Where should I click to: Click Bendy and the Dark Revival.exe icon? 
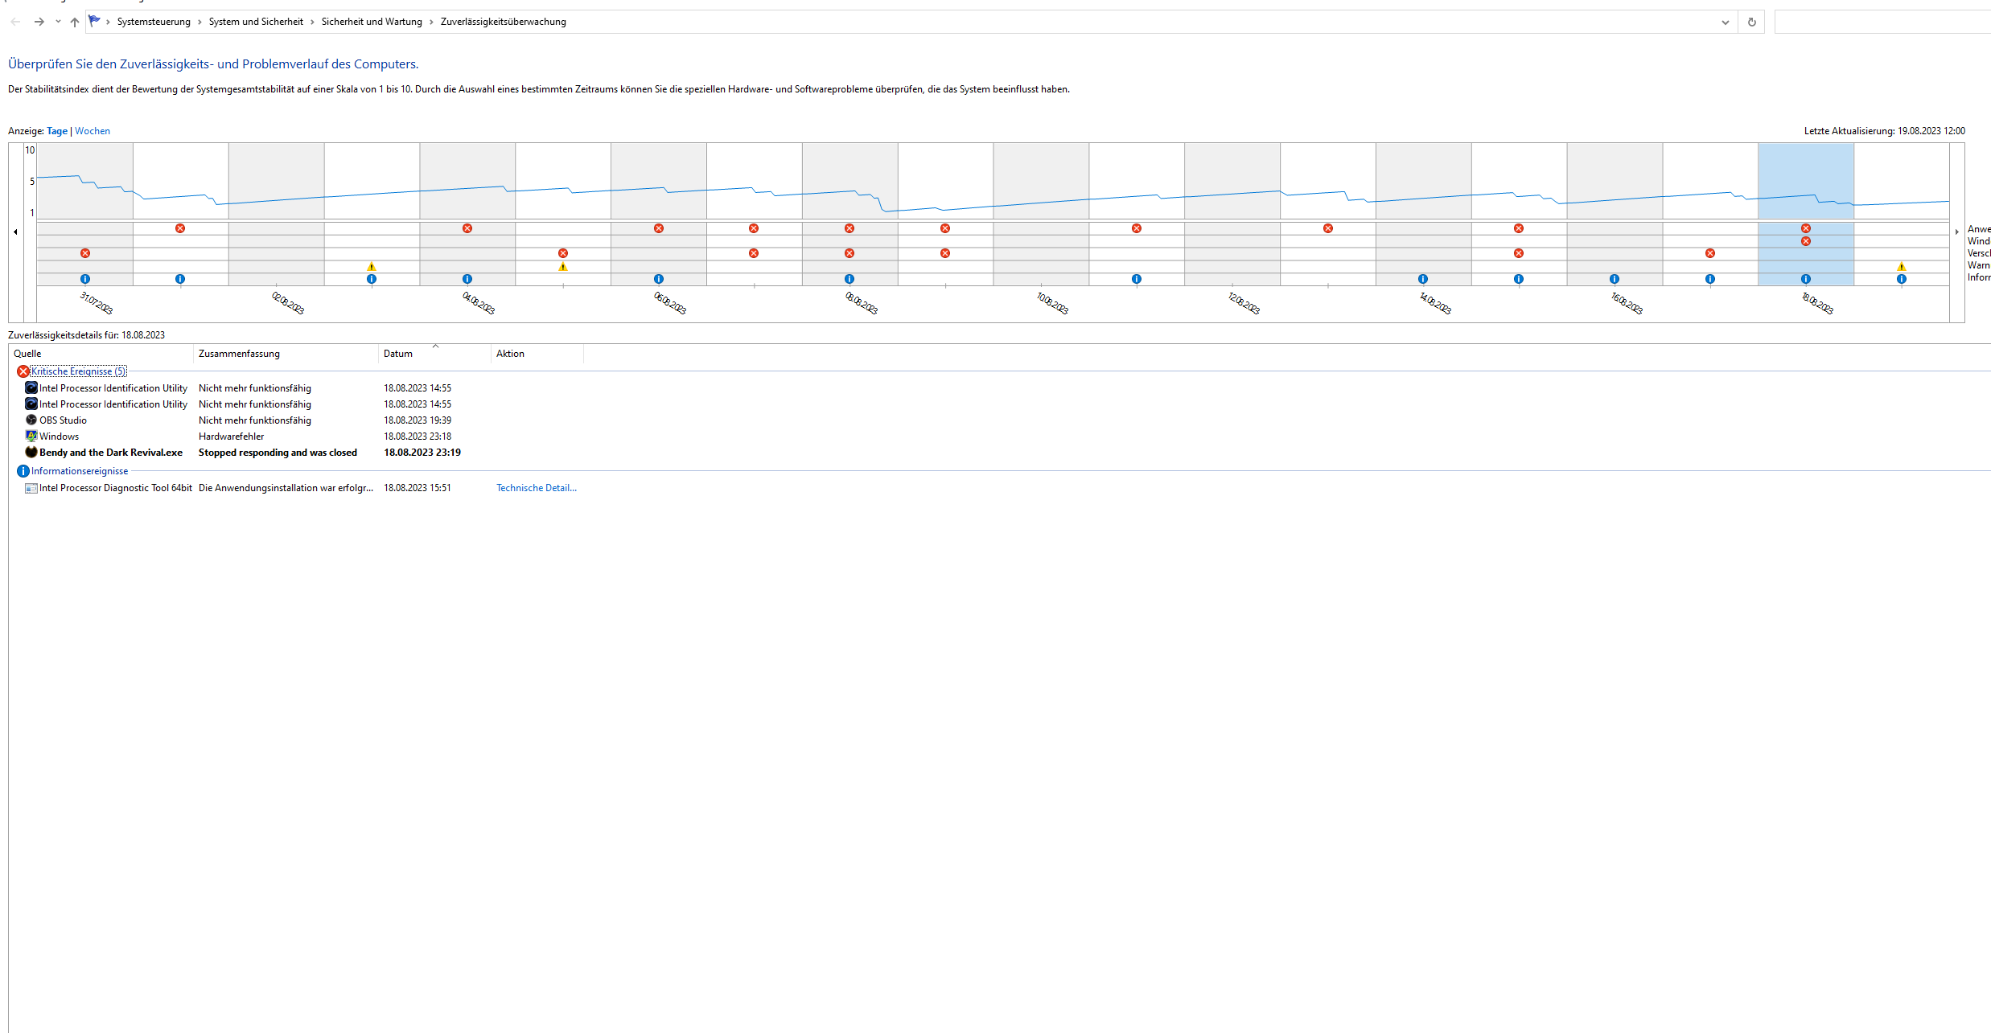point(31,452)
